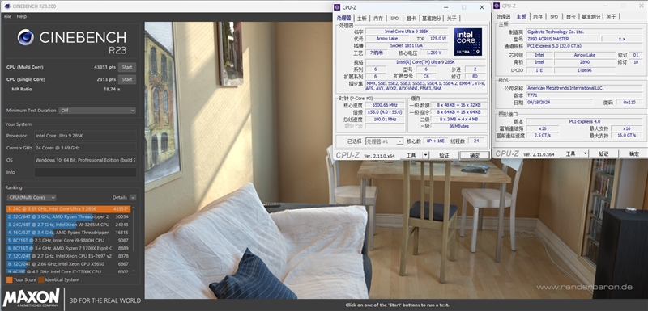Switch to SPD tab in front CPU-Z window
This screenshot has height=311, width=648.
point(394,18)
